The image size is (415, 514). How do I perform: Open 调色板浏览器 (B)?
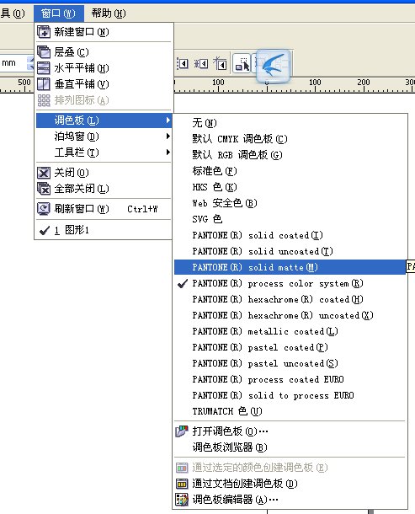(290, 447)
